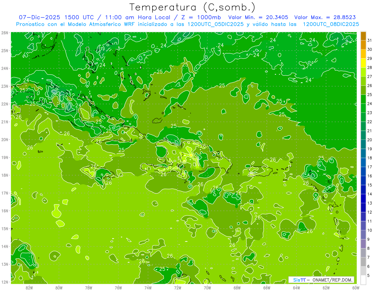378x292 pixels.
Task: Click the 23N latitude axis label
Action: tap(5, 86)
